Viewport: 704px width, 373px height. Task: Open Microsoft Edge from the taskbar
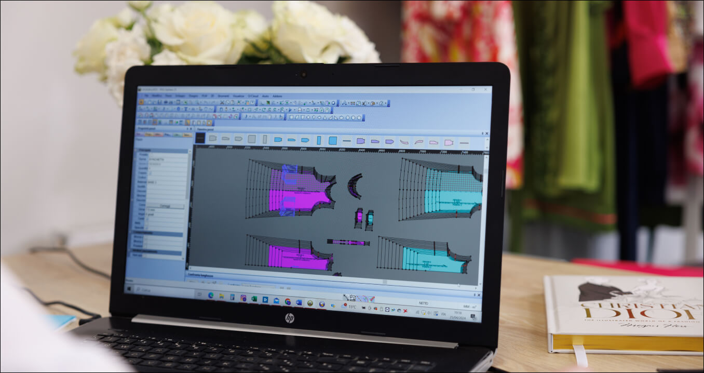[211, 295]
